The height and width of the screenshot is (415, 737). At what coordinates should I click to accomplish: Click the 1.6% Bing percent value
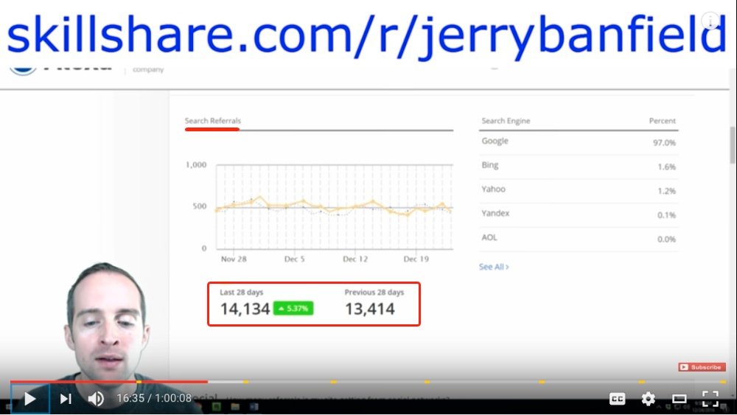666,167
